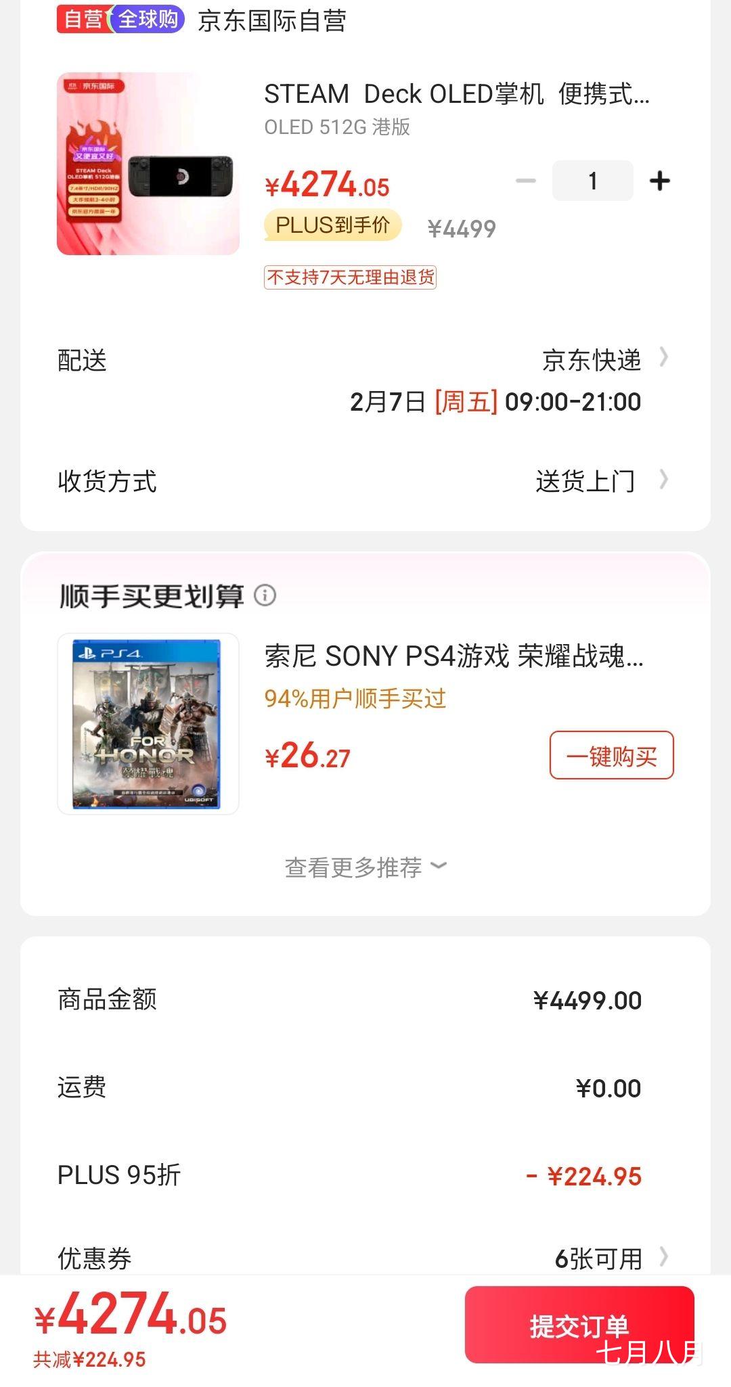The width and height of the screenshot is (731, 1387).
Task: Tap 一键购买 for the PS4 game
Action: [x=611, y=755]
